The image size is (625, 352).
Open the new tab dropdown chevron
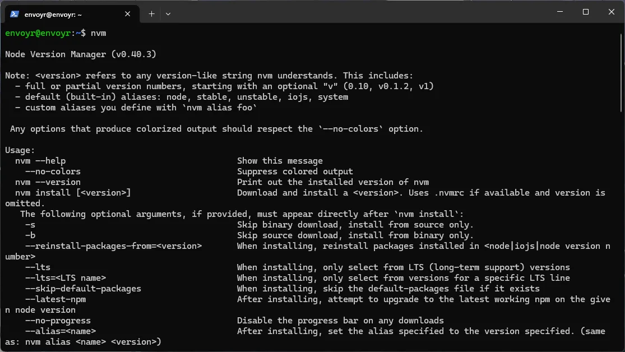click(168, 14)
